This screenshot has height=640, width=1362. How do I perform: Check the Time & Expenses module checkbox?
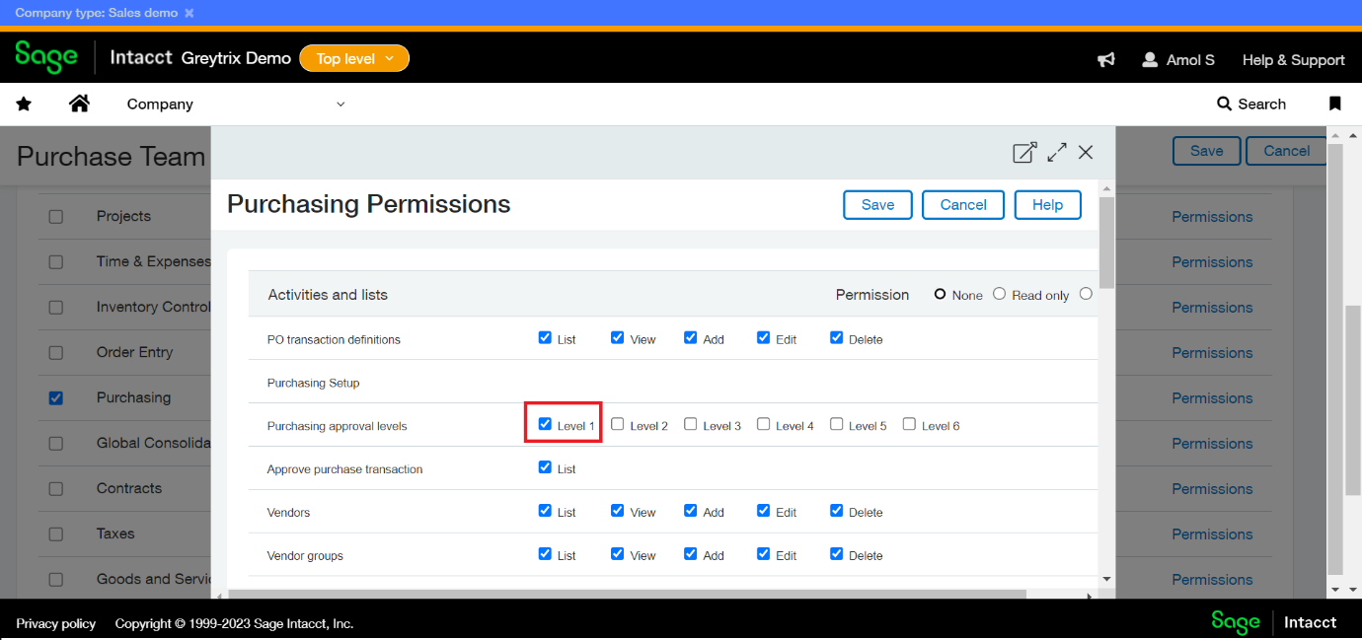pyautogui.click(x=56, y=262)
